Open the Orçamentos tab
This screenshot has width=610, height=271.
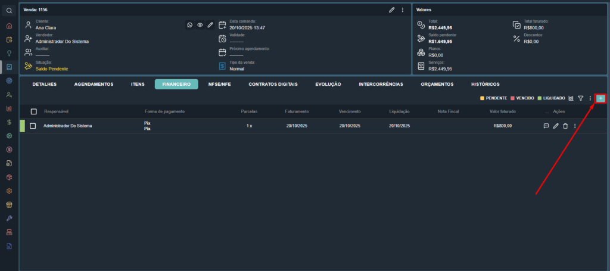point(437,84)
